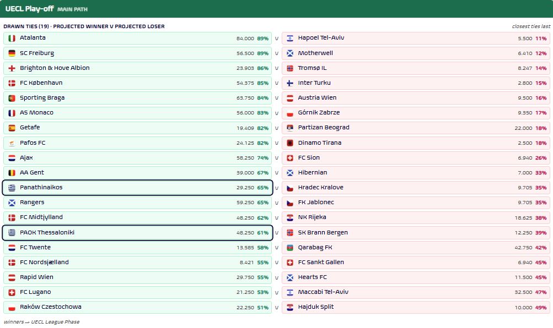
Task: Click the German flag beside SC Freiburg
Action: click(x=12, y=53)
